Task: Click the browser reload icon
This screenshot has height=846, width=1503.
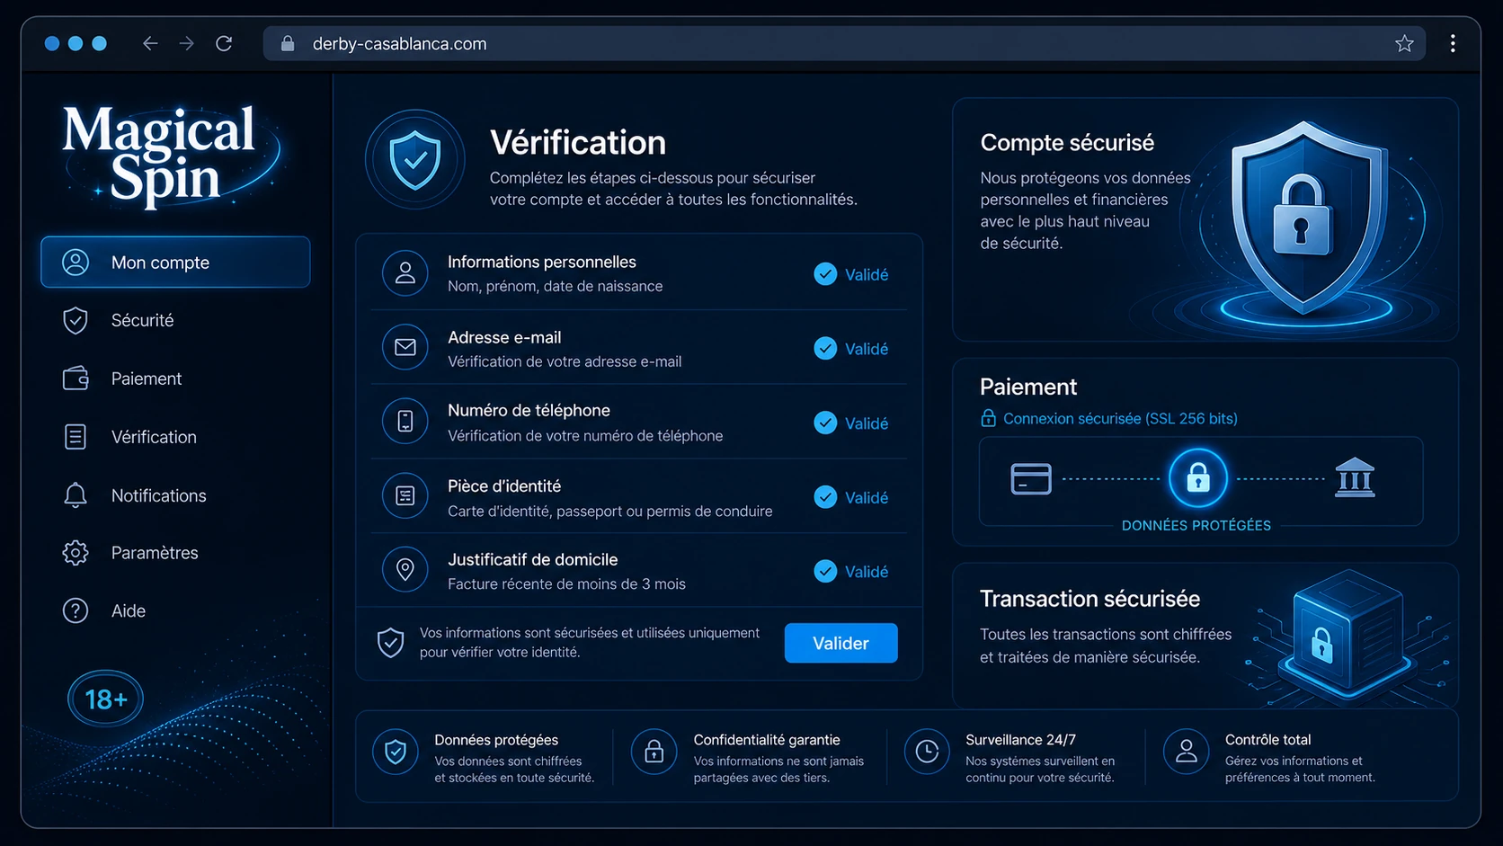Action: tap(224, 43)
